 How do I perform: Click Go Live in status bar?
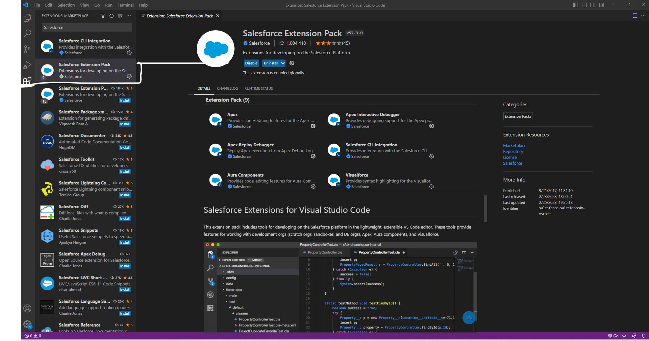click(x=617, y=336)
